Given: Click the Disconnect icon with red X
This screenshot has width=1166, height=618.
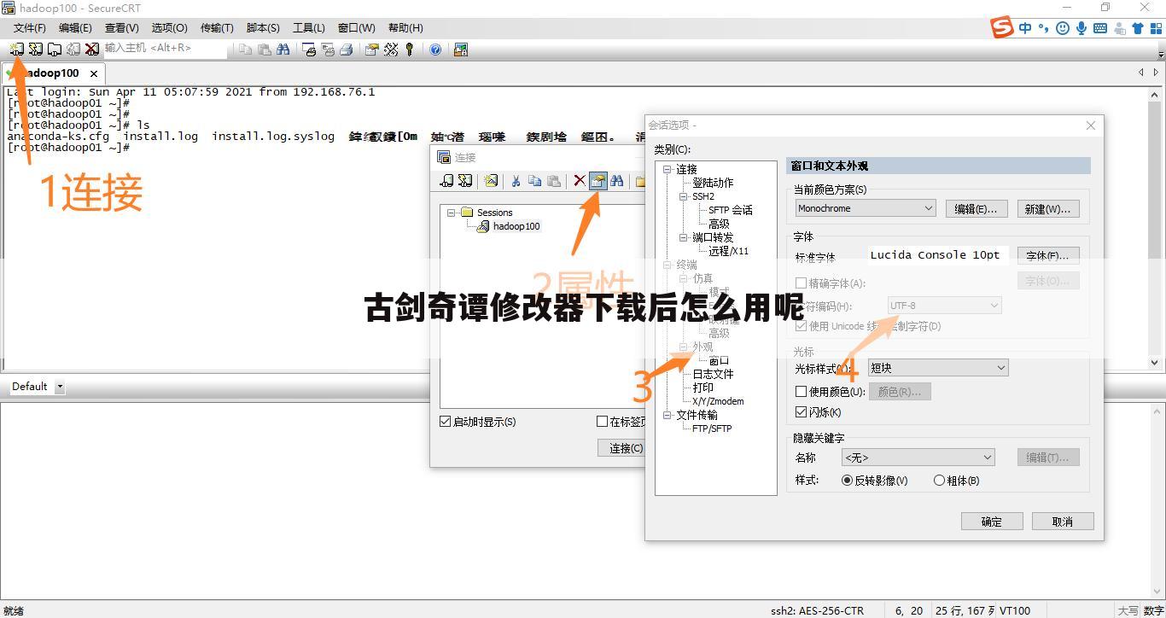Looking at the screenshot, I should (x=92, y=50).
